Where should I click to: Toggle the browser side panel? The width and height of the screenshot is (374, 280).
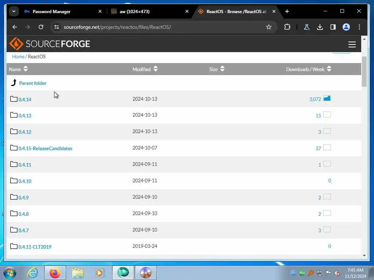click(333, 27)
